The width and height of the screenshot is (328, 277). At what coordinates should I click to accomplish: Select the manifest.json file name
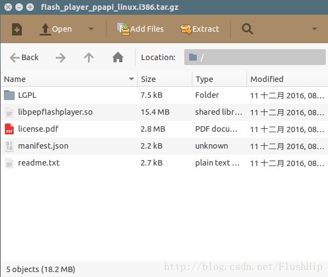pyautogui.click(x=43, y=146)
